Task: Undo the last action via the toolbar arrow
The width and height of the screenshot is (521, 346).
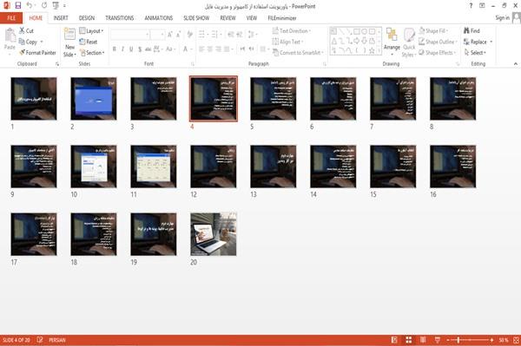Action: click(30, 6)
